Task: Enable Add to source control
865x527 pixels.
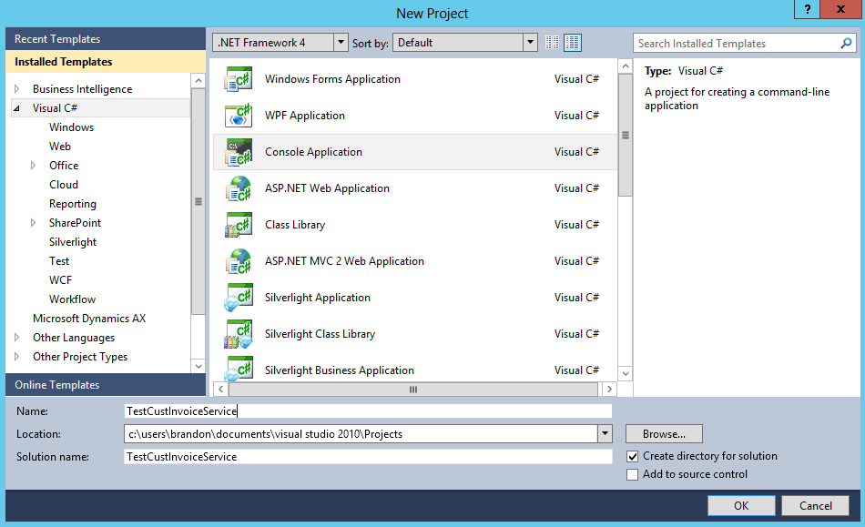Action: click(x=633, y=474)
